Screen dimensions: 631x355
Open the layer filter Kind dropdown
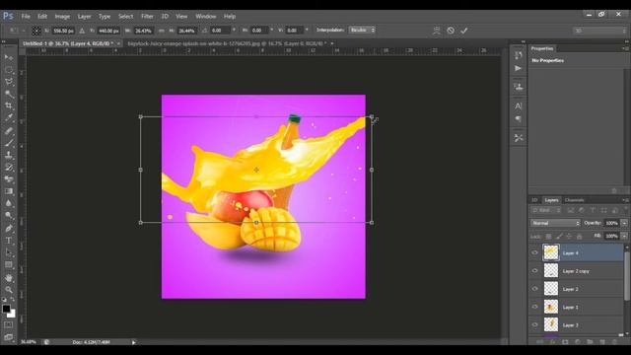[545, 210]
